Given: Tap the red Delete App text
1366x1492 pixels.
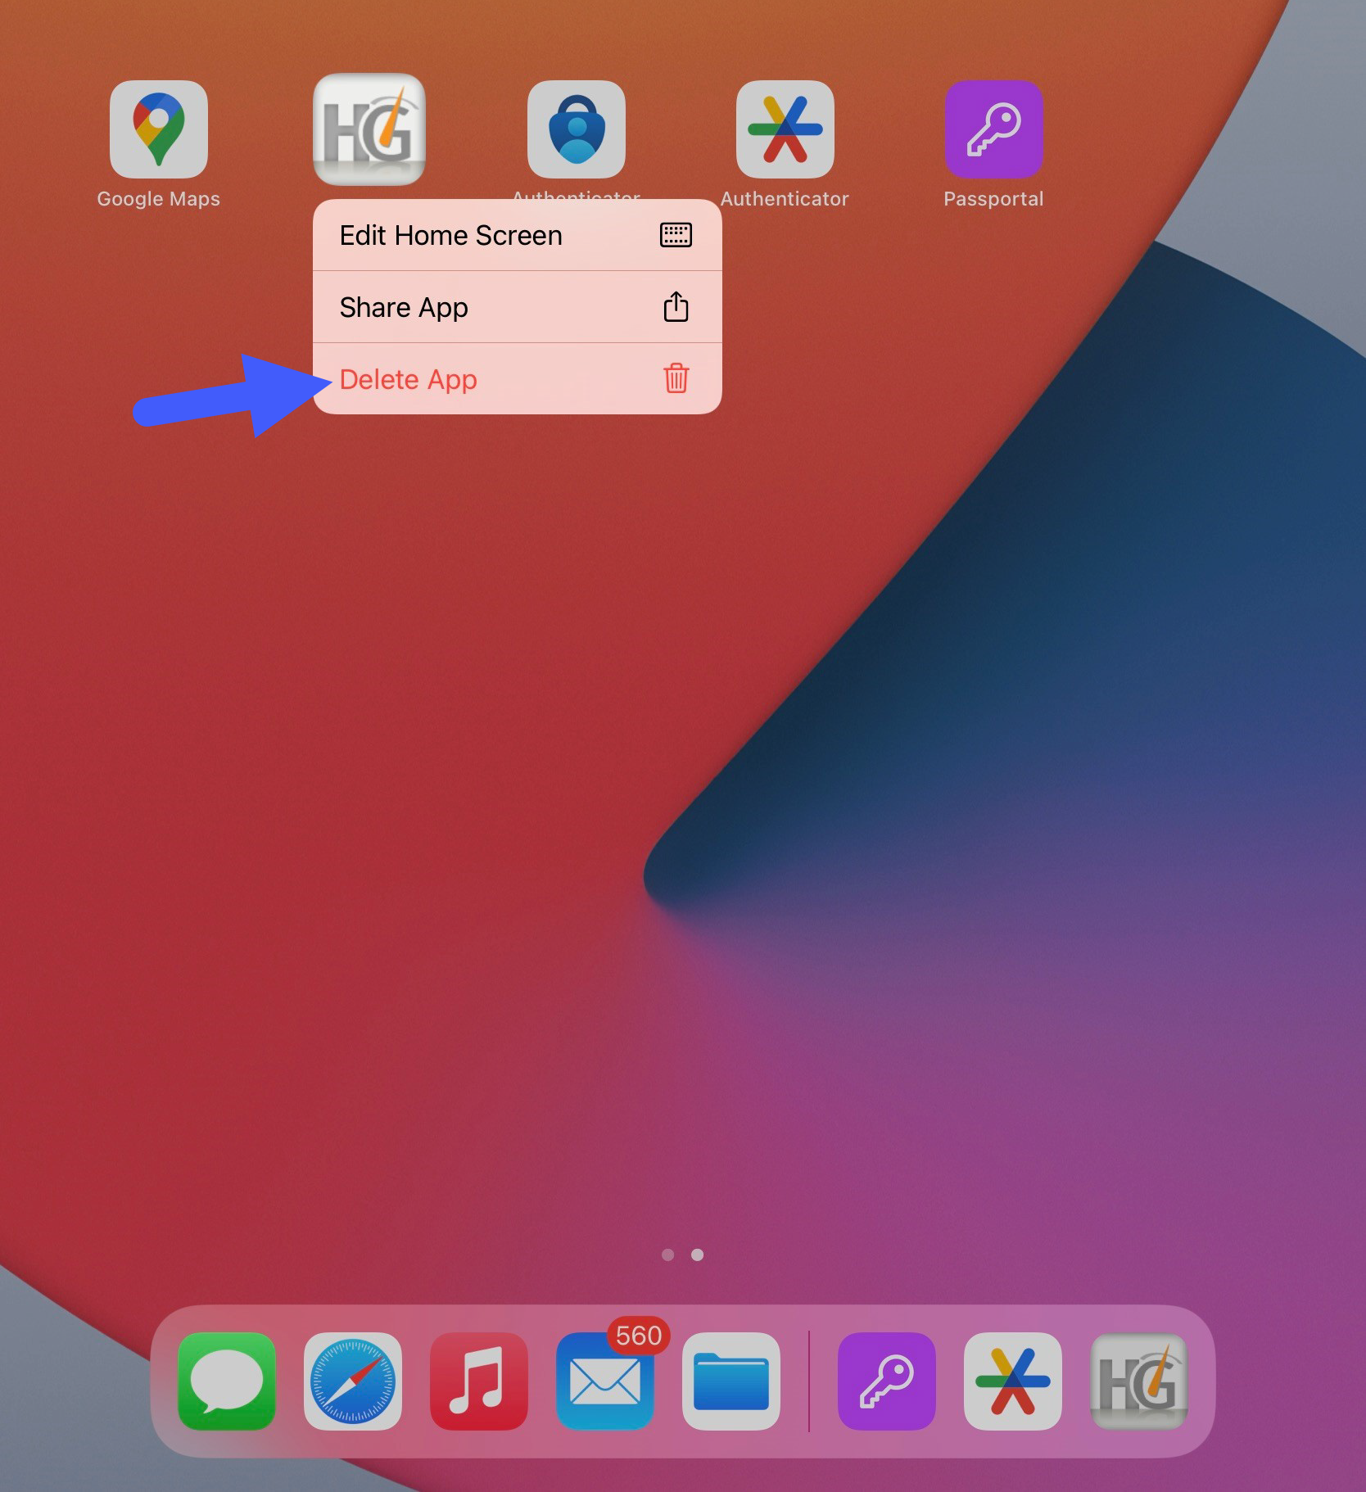Looking at the screenshot, I should (x=408, y=380).
